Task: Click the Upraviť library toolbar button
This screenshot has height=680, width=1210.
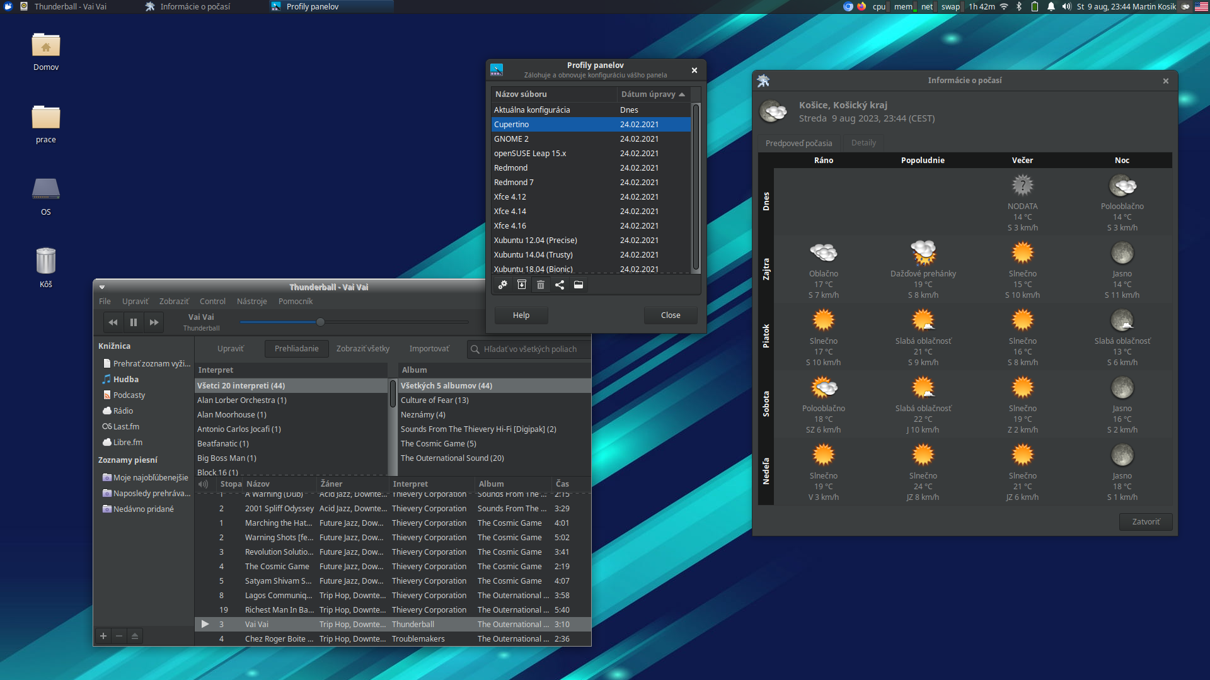Action: 231,349
